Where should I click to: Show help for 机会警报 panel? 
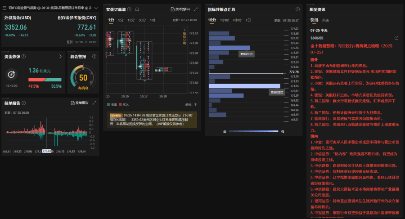pos(94,57)
